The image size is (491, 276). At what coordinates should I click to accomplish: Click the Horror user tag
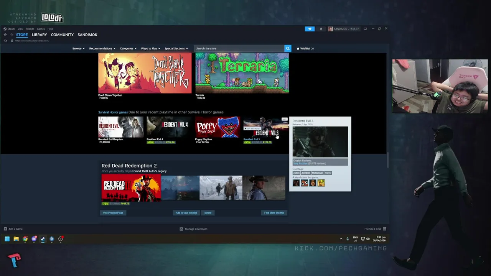pos(328,173)
